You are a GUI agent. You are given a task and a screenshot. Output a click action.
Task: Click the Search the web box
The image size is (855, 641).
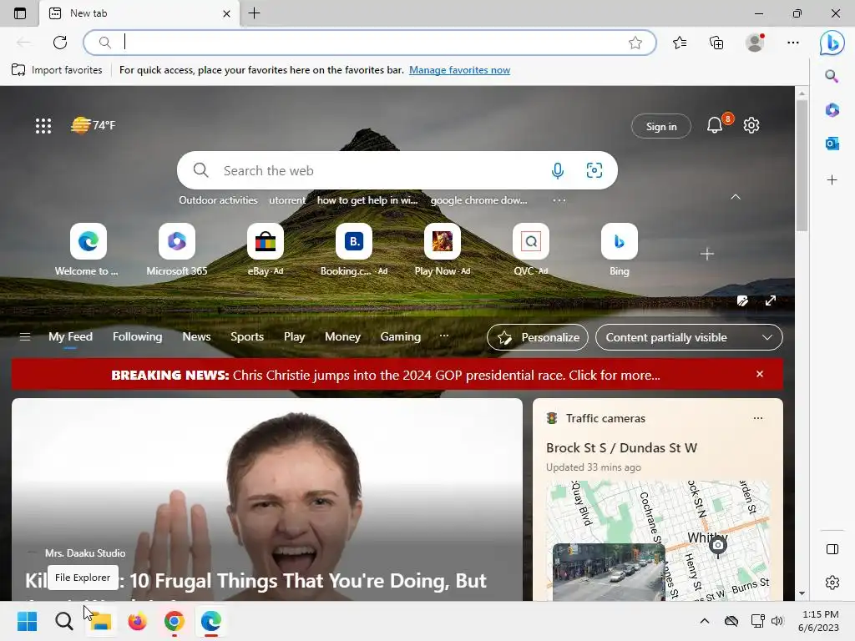coord(397,170)
